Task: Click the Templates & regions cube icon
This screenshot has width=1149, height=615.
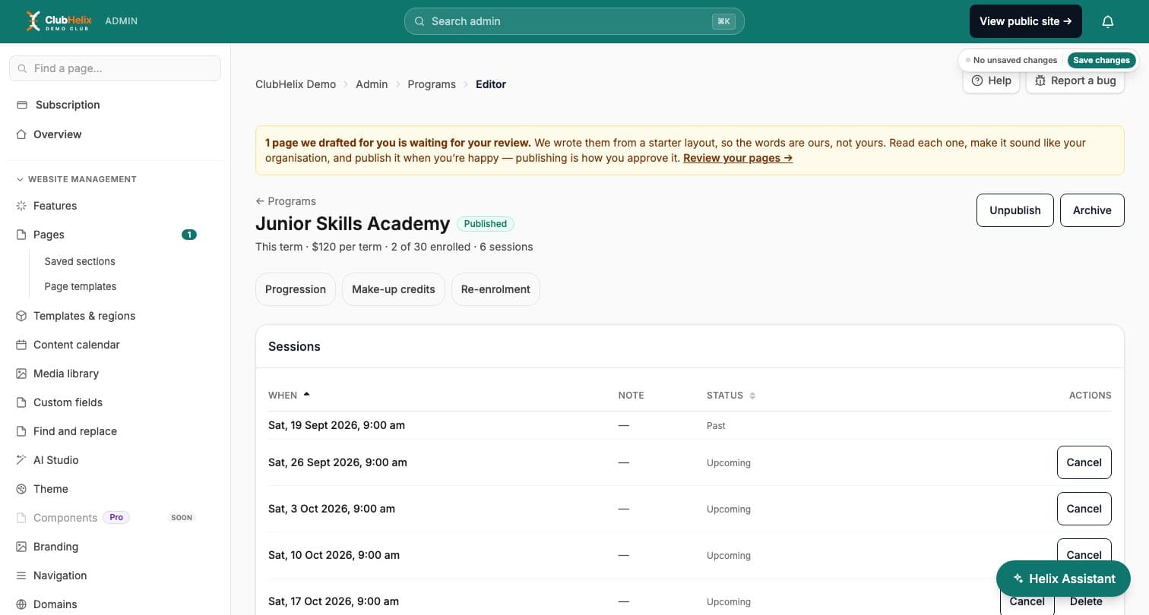Action: point(21,316)
